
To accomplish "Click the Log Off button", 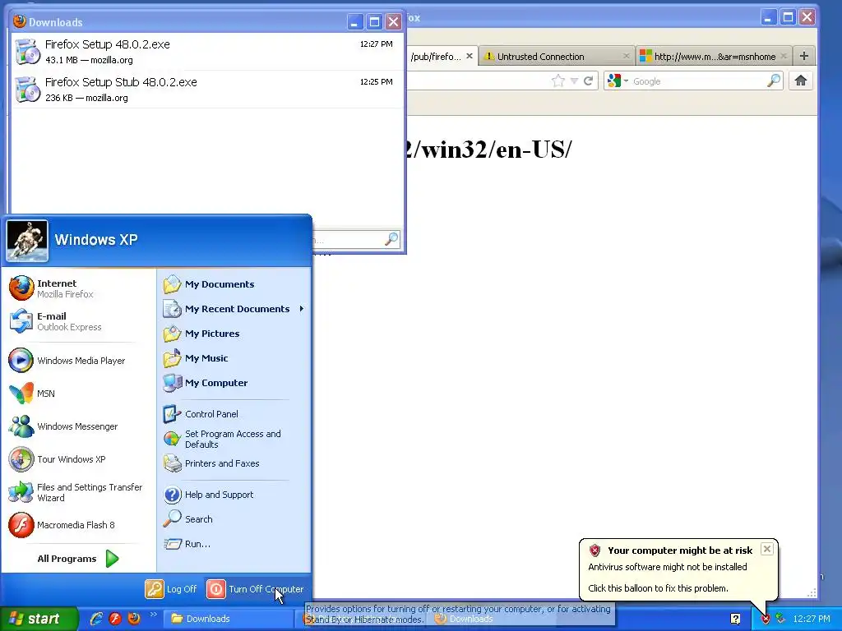I will tap(171, 588).
